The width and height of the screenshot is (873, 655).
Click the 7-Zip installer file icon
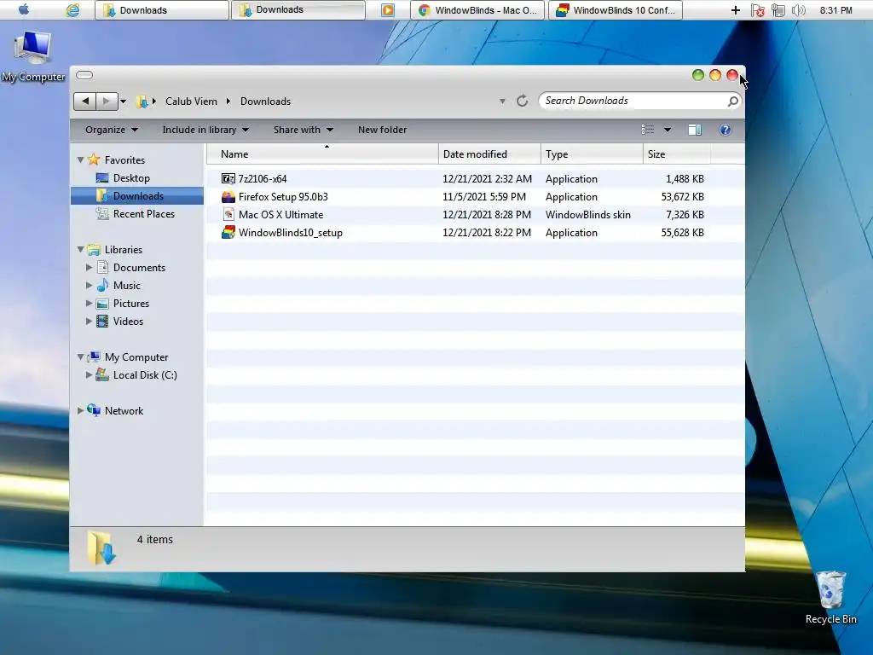tap(228, 179)
